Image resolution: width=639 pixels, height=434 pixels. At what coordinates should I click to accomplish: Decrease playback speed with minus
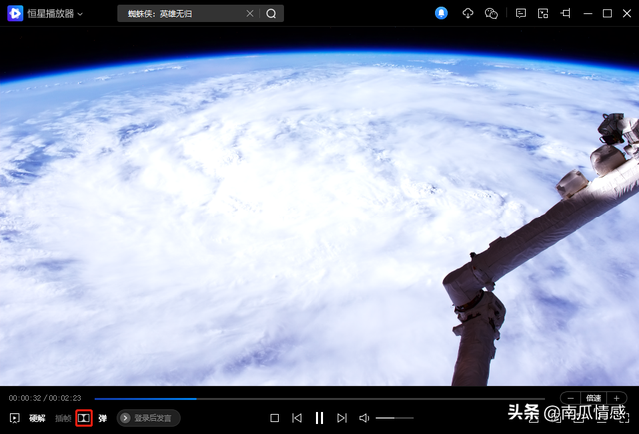click(571, 398)
